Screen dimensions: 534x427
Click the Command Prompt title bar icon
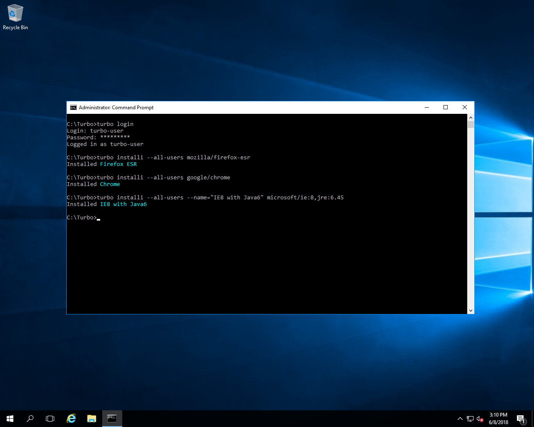(x=73, y=107)
